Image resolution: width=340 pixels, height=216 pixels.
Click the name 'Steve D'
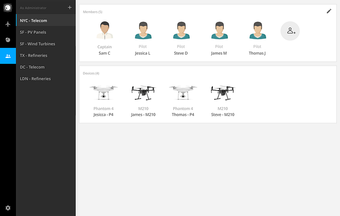181,53
